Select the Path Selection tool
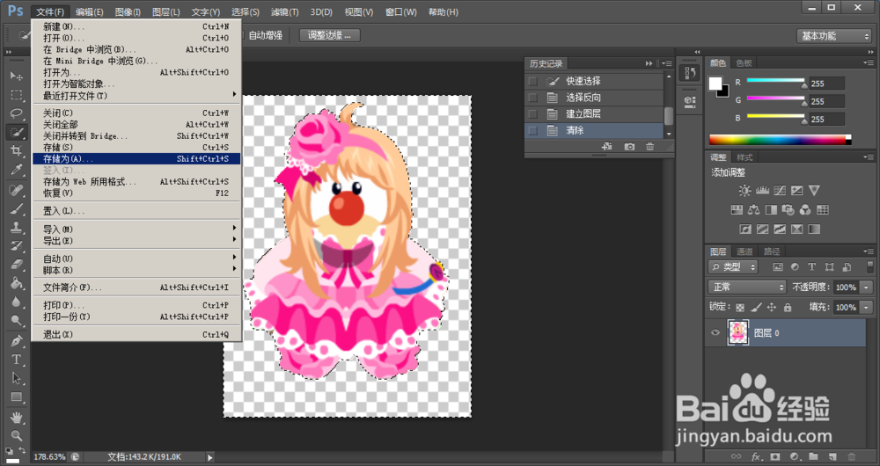Viewport: 880px width, 466px height. tap(16, 379)
